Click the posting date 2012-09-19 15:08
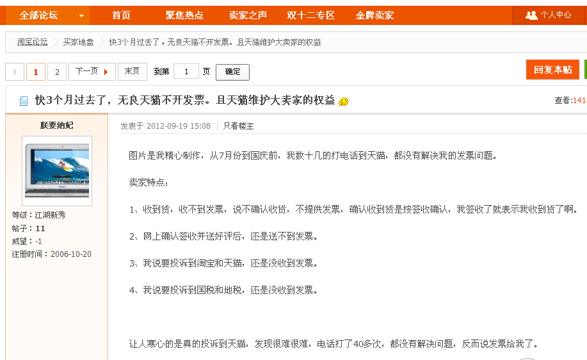The height and width of the screenshot is (360, 587). (179, 126)
